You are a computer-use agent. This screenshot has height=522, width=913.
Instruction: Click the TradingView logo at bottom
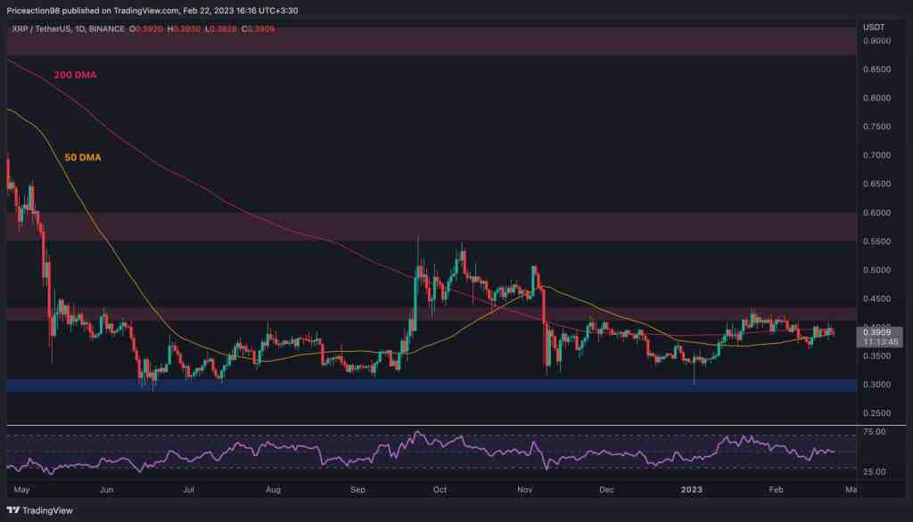click(39, 510)
